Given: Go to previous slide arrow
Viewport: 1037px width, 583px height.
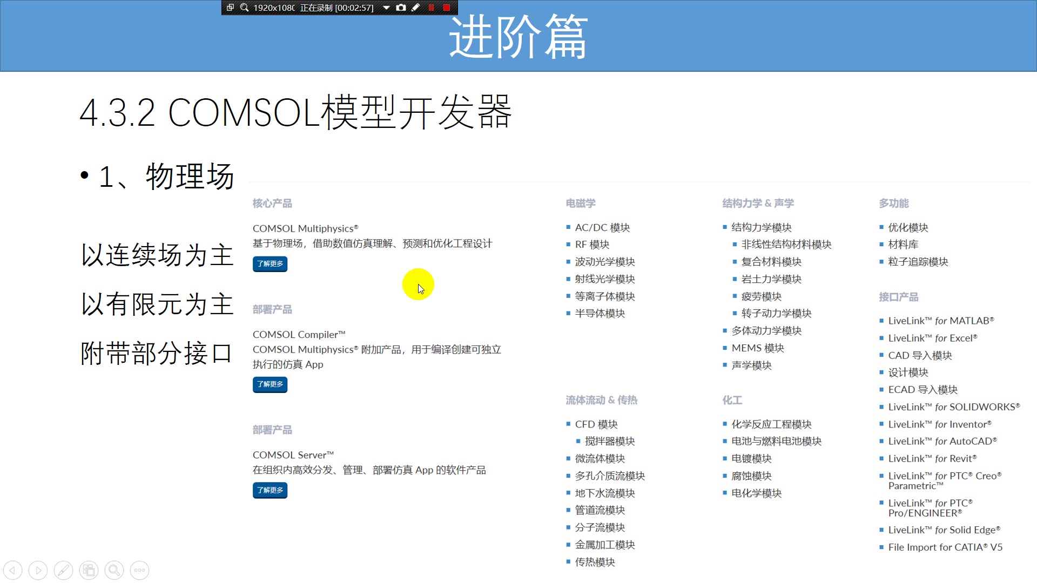Looking at the screenshot, I should tap(13, 570).
